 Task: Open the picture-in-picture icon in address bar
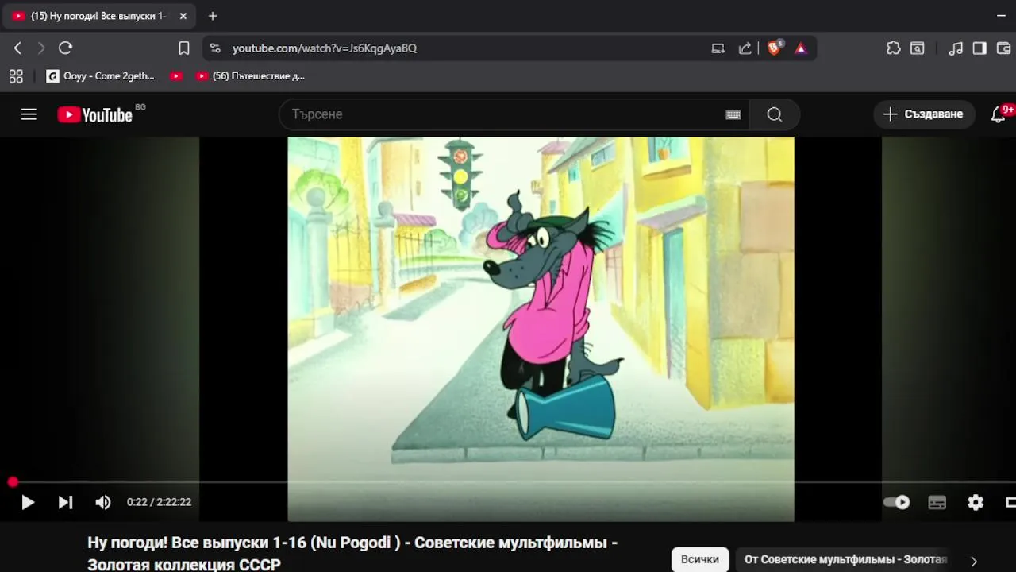click(718, 48)
